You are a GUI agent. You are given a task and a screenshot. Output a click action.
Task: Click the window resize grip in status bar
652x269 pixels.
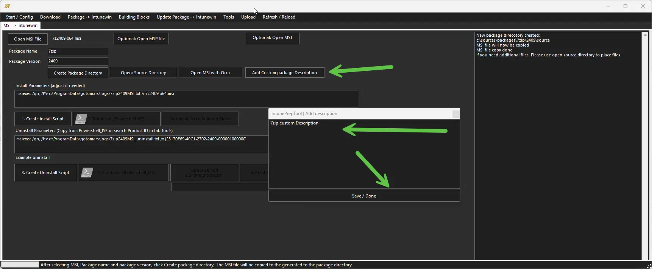coord(649,266)
